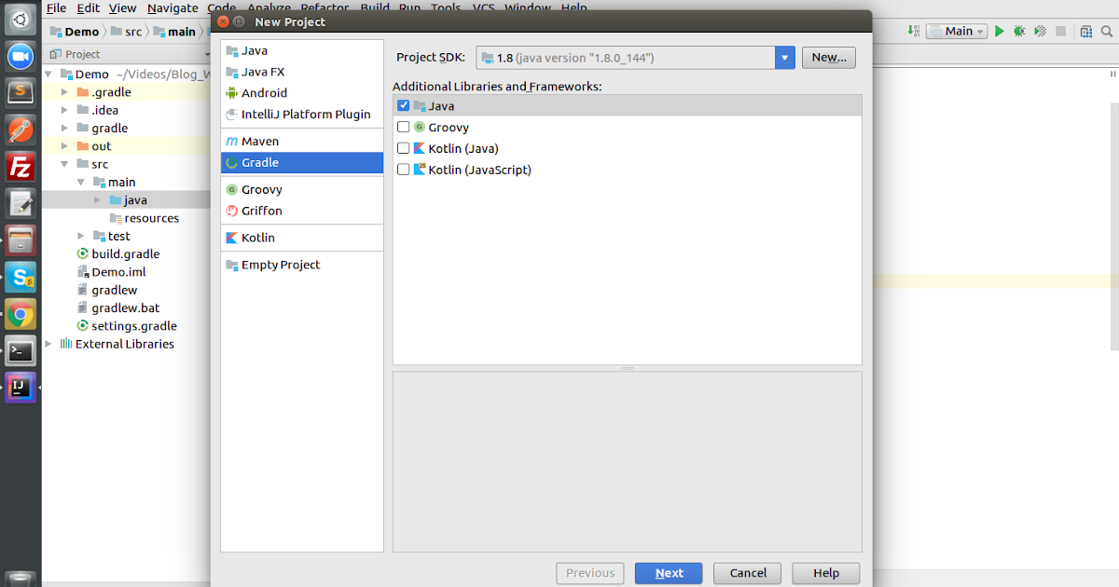Open Sublime Text from the dock

point(21,92)
